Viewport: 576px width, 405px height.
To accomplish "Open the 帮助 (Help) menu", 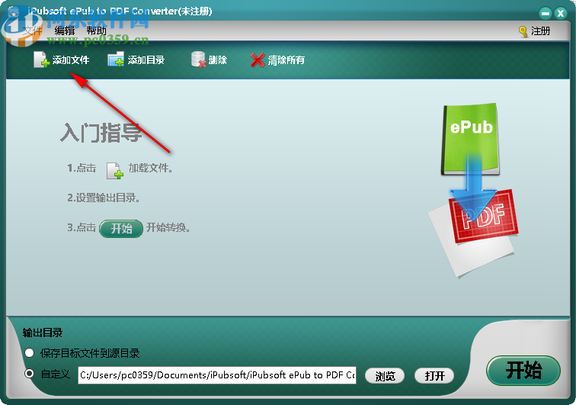I will tap(96, 31).
